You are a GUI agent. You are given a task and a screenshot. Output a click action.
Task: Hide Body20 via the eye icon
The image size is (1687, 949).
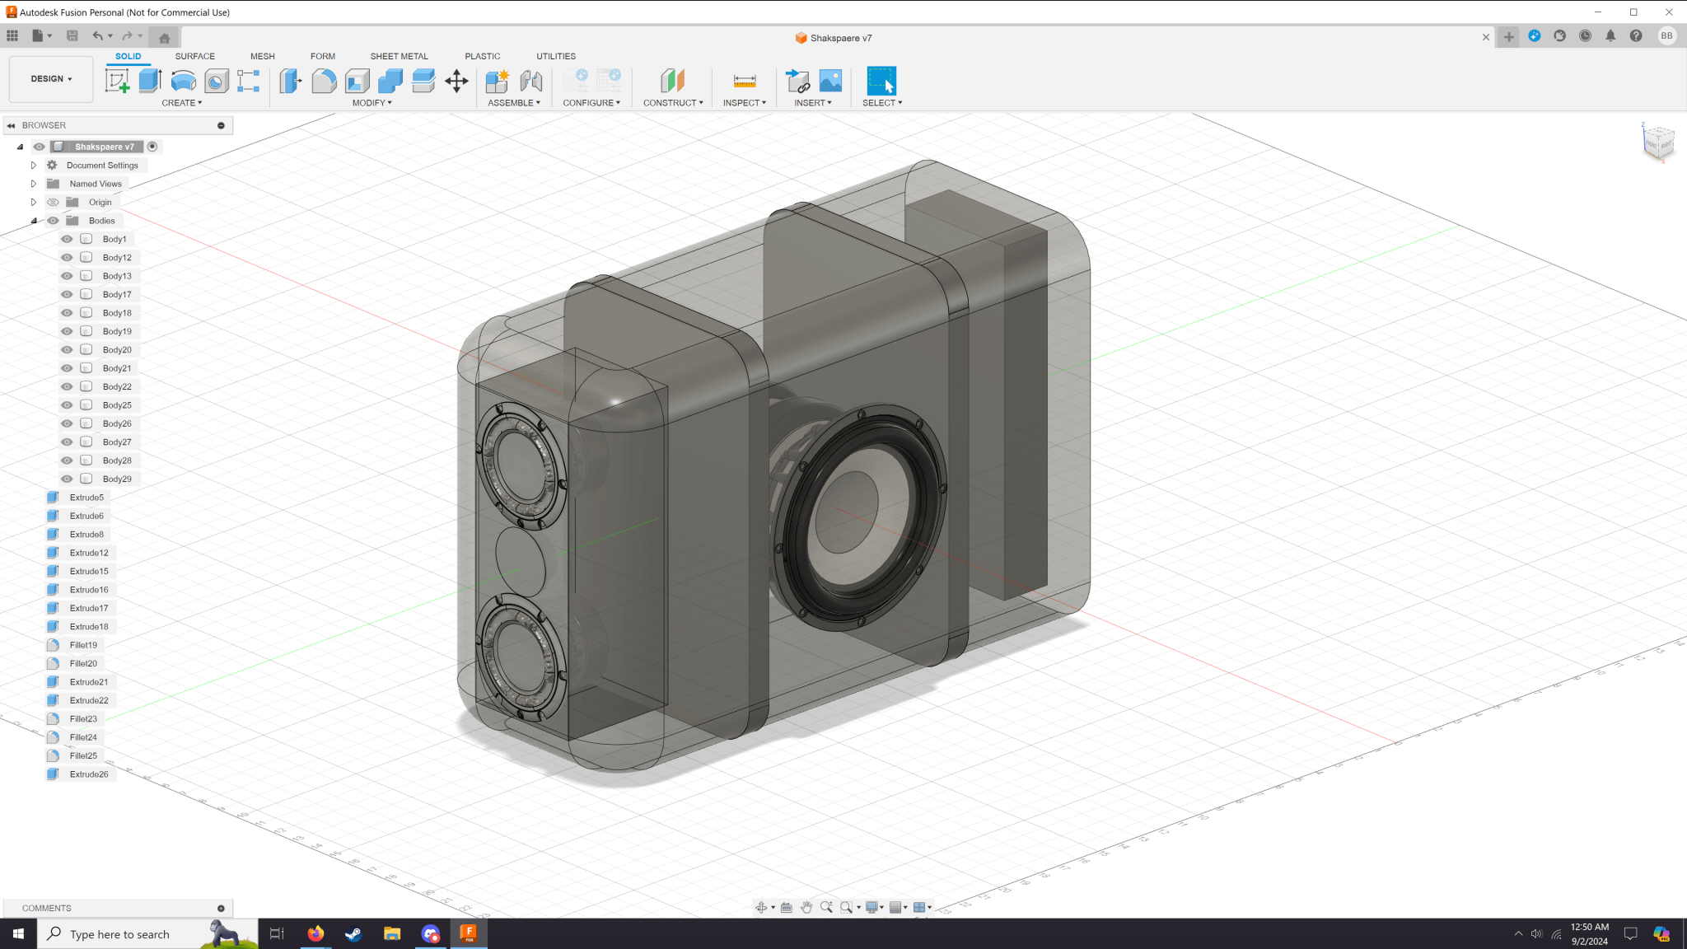67,349
